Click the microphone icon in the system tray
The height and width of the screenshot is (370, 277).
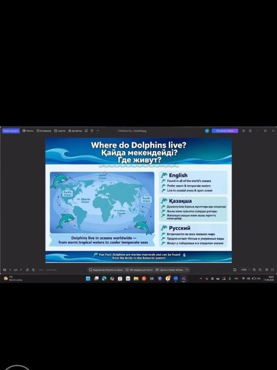[230, 279]
